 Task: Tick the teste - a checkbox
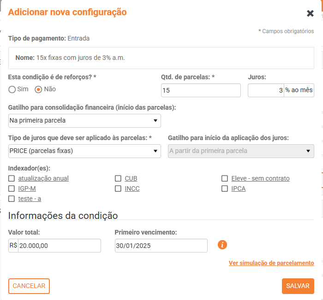pos(12,199)
